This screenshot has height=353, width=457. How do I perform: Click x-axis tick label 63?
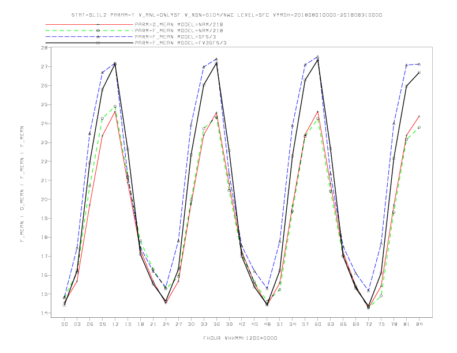point(331,324)
